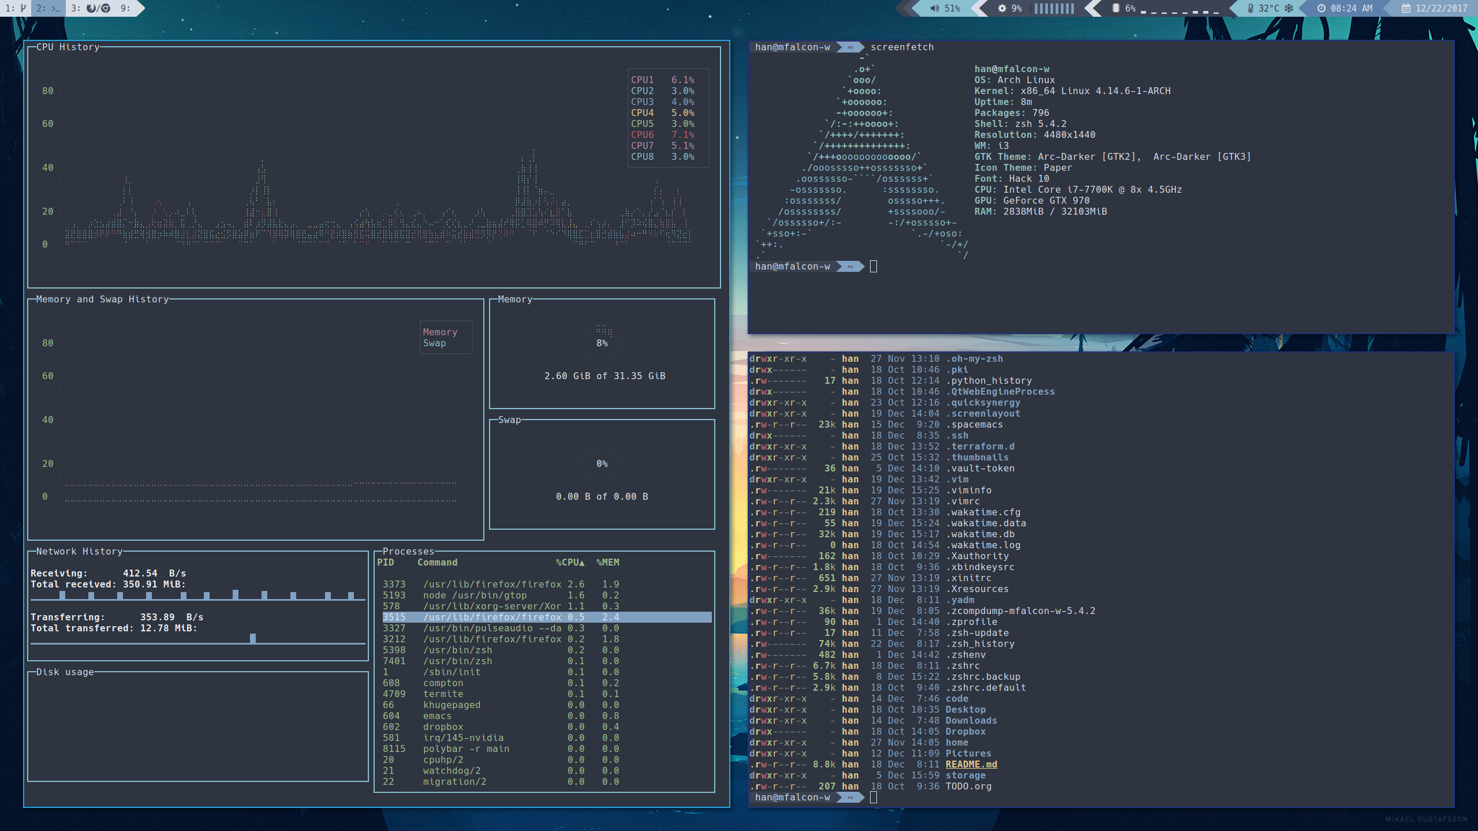Click the thermometer temperature icon
The image size is (1478, 831).
coord(1250,8)
